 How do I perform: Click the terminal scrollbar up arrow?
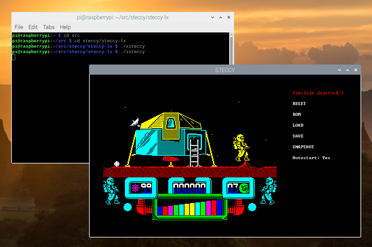click(x=231, y=34)
